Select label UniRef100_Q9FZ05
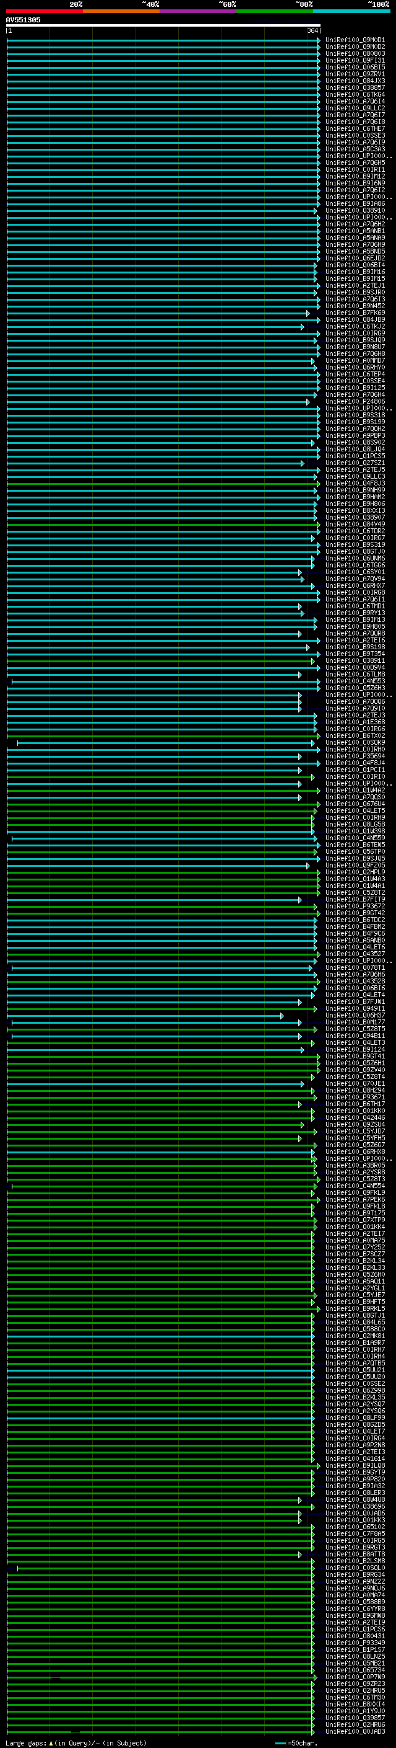The width and height of the screenshot is (396, 1748). pos(355,865)
